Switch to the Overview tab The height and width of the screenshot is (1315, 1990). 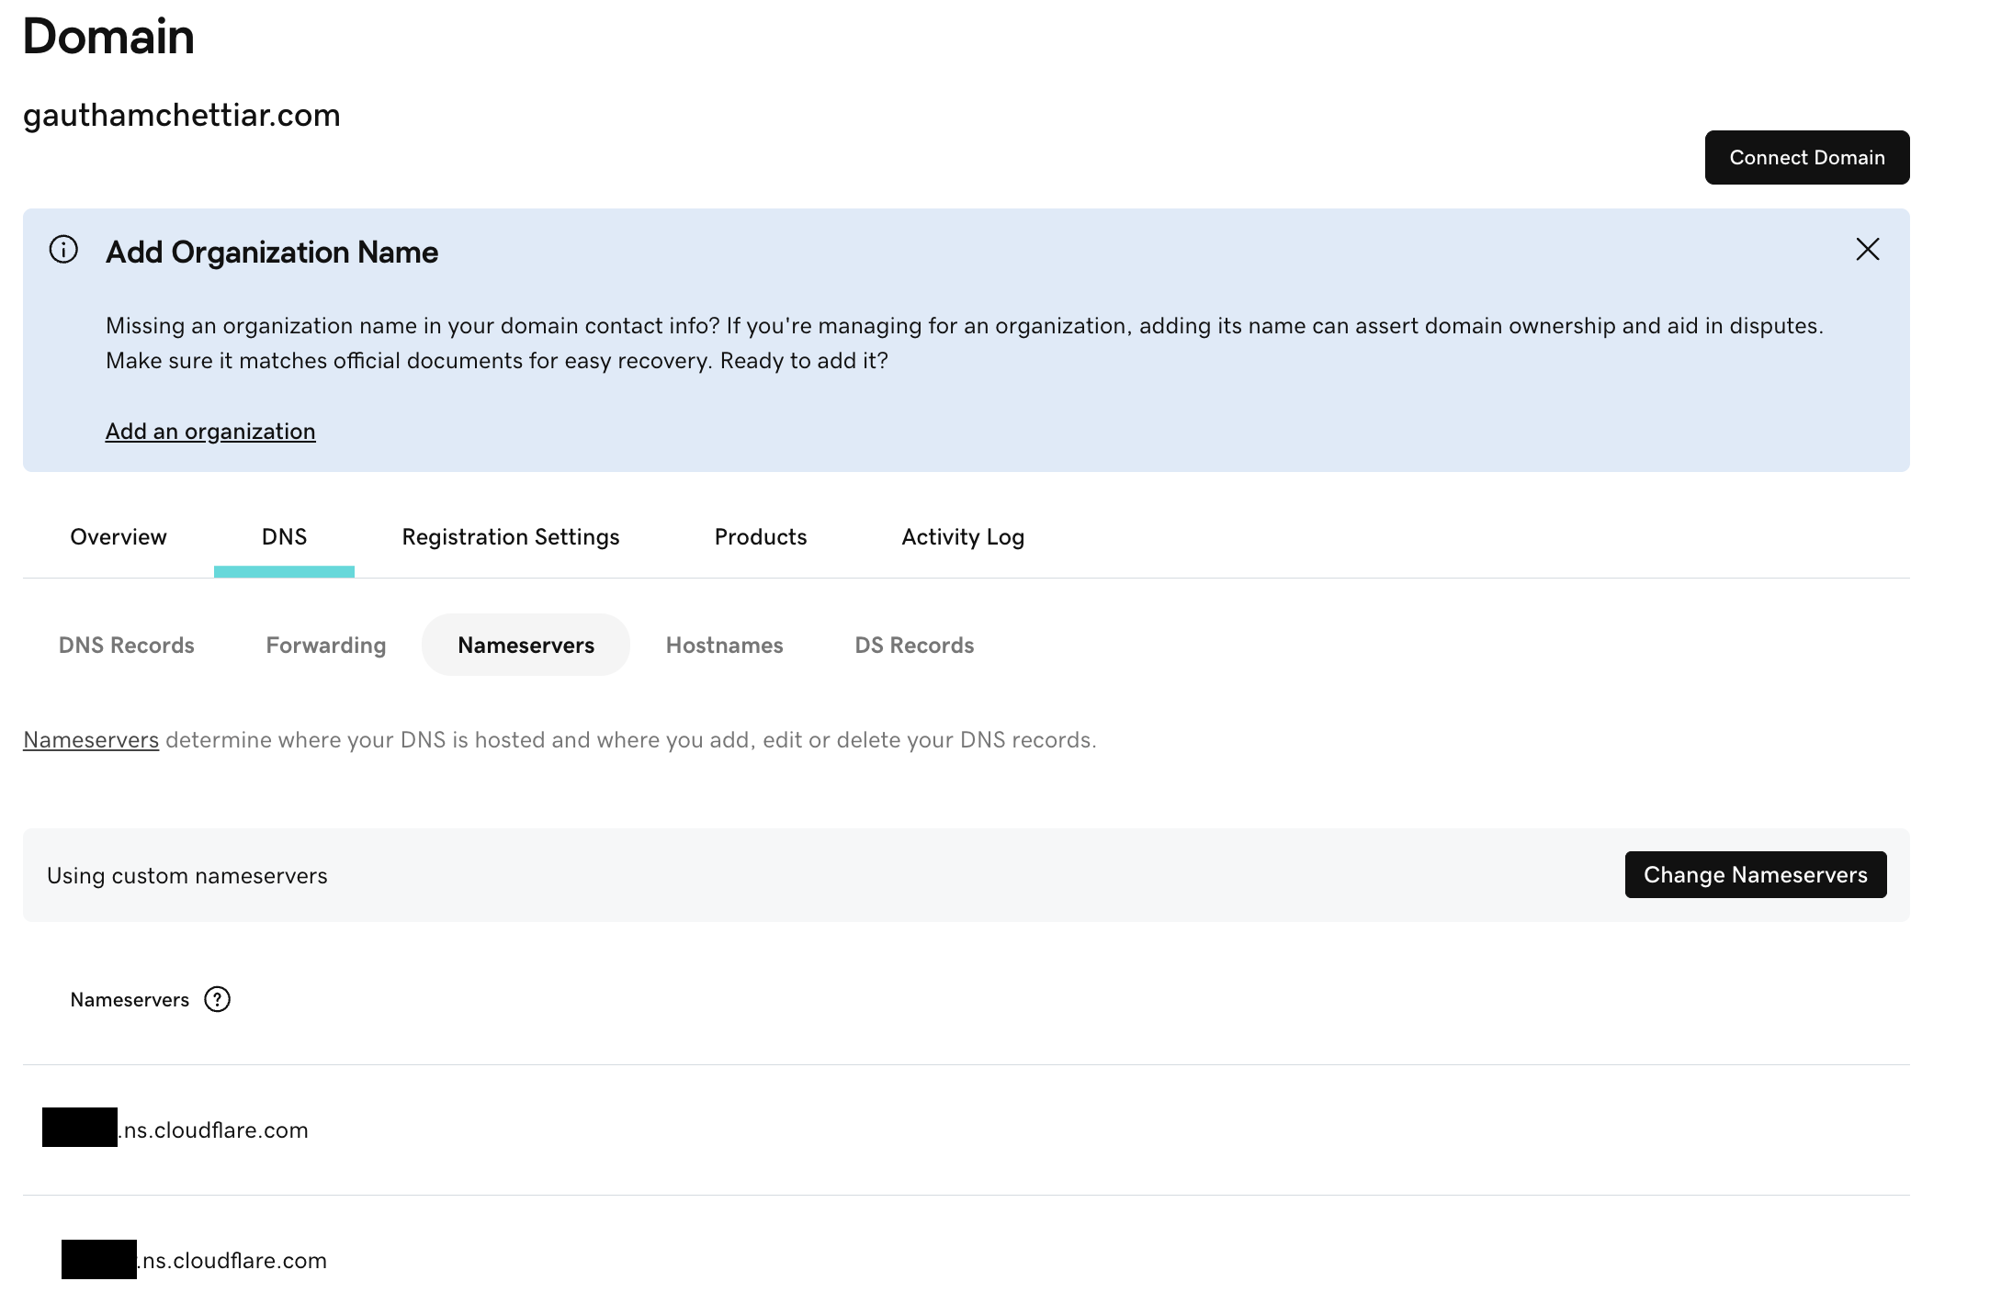coord(118,536)
